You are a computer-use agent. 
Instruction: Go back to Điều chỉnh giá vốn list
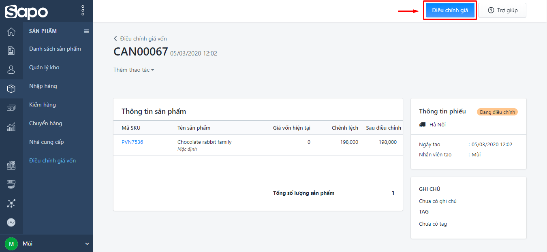tap(140, 38)
